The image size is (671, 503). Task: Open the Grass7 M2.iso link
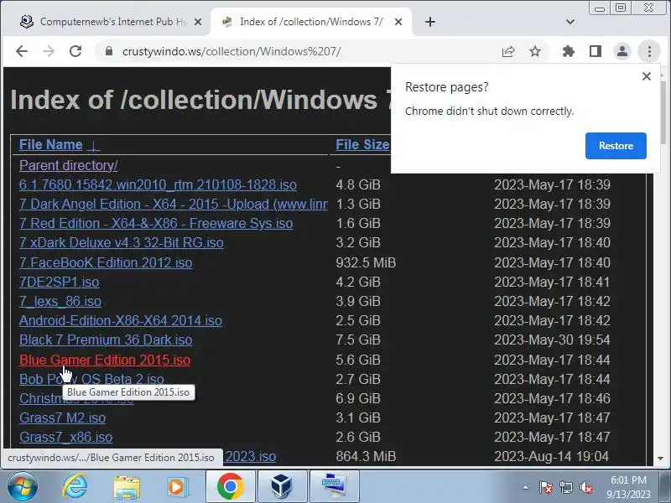pos(62,417)
